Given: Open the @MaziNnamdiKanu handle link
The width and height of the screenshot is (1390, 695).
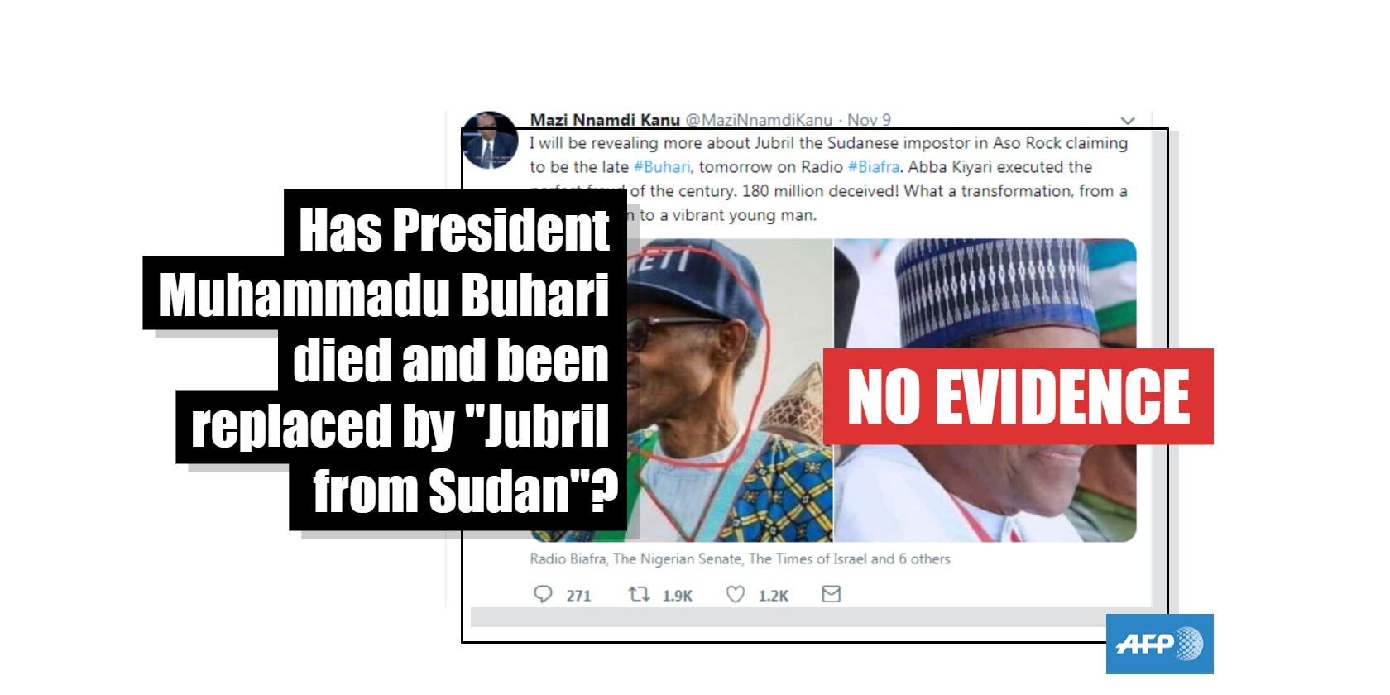Looking at the screenshot, I should pyautogui.click(x=759, y=120).
